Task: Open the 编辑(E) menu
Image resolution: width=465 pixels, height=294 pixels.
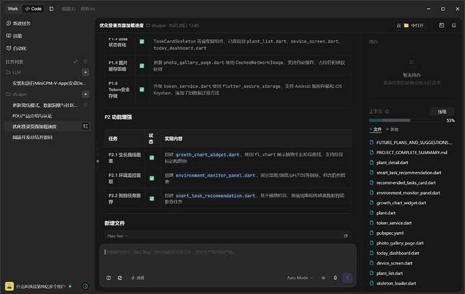Action: (x=68, y=9)
